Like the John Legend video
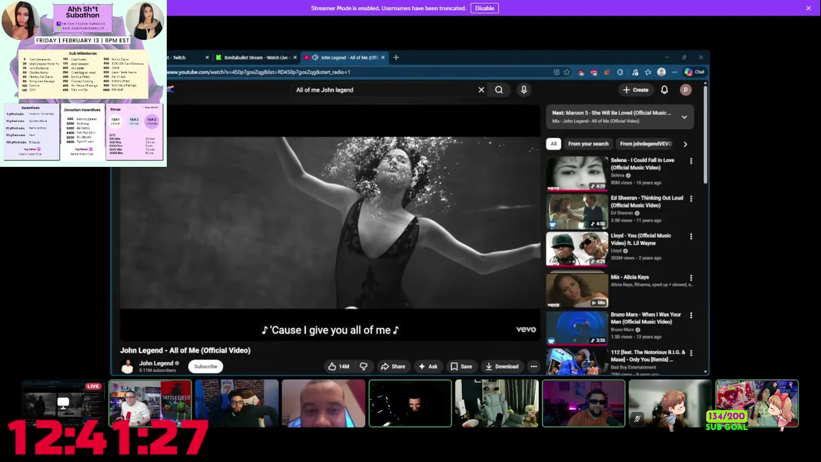The image size is (821, 462). (339, 366)
